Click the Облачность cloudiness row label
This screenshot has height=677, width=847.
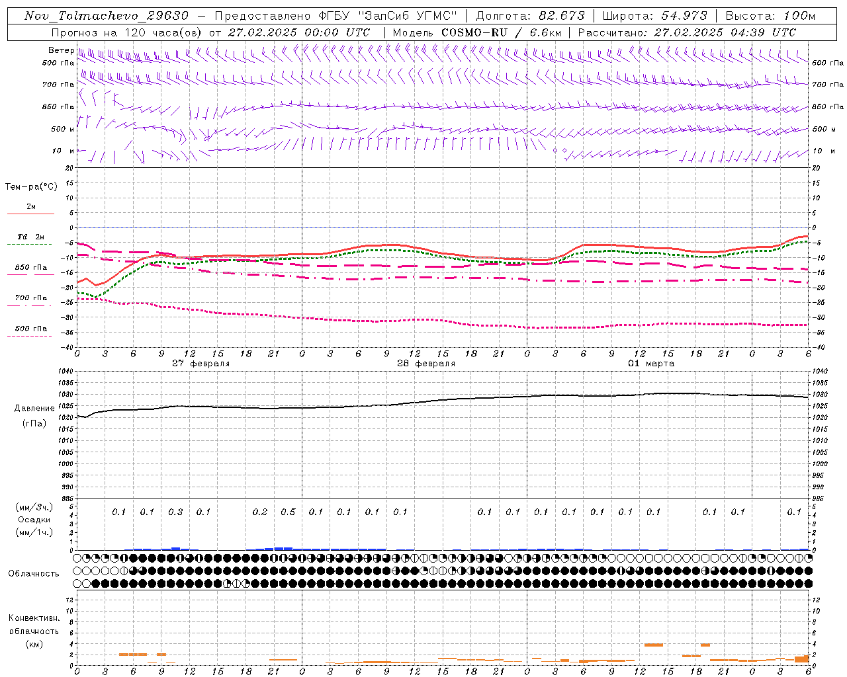(34, 574)
